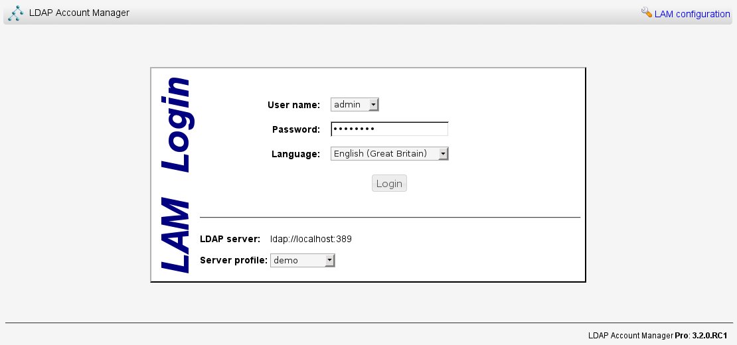Click the "LDAP server:" label

[x=225, y=239]
